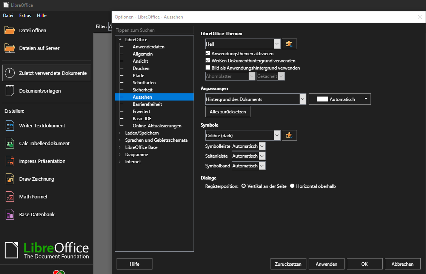Click the Abbrechen button
This screenshot has width=426, height=274.
(x=402, y=264)
